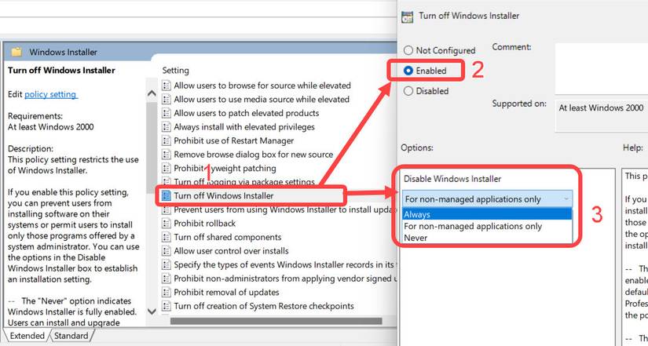Click the icon beside Prohibit removal of updates
The height and width of the screenshot is (346, 648).
click(x=166, y=293)
